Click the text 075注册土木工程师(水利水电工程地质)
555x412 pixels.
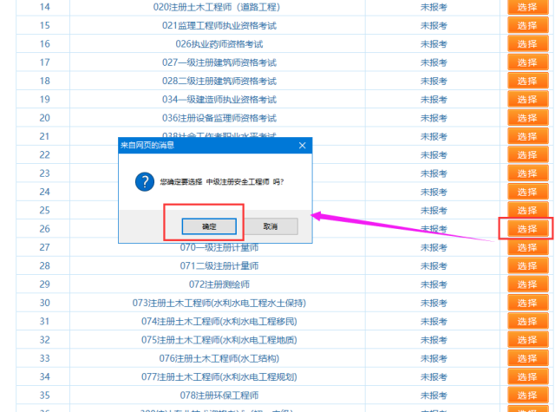(219, 340)
